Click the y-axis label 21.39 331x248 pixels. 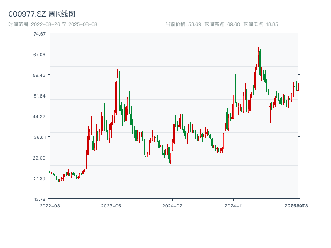click(x=40, y=179)
